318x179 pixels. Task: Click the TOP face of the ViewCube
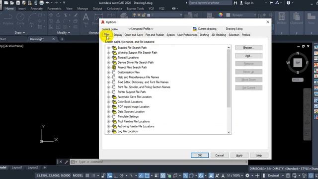click(x=298, y=63)
